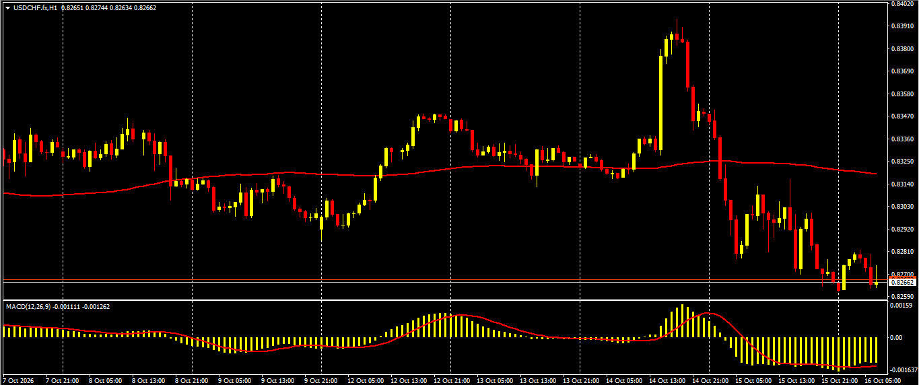This screenshot has height=385, width=919.
Task: Click the 14 Oct 21:00 time label
Action: pos(710,381)
